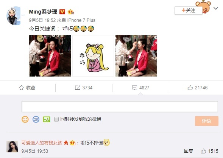Click the orange V verified badge
This screenshot has width=223, height=158.
click(x=62, y=12)
